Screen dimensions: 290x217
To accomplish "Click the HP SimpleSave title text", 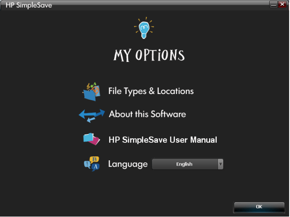I will [29, 5].
